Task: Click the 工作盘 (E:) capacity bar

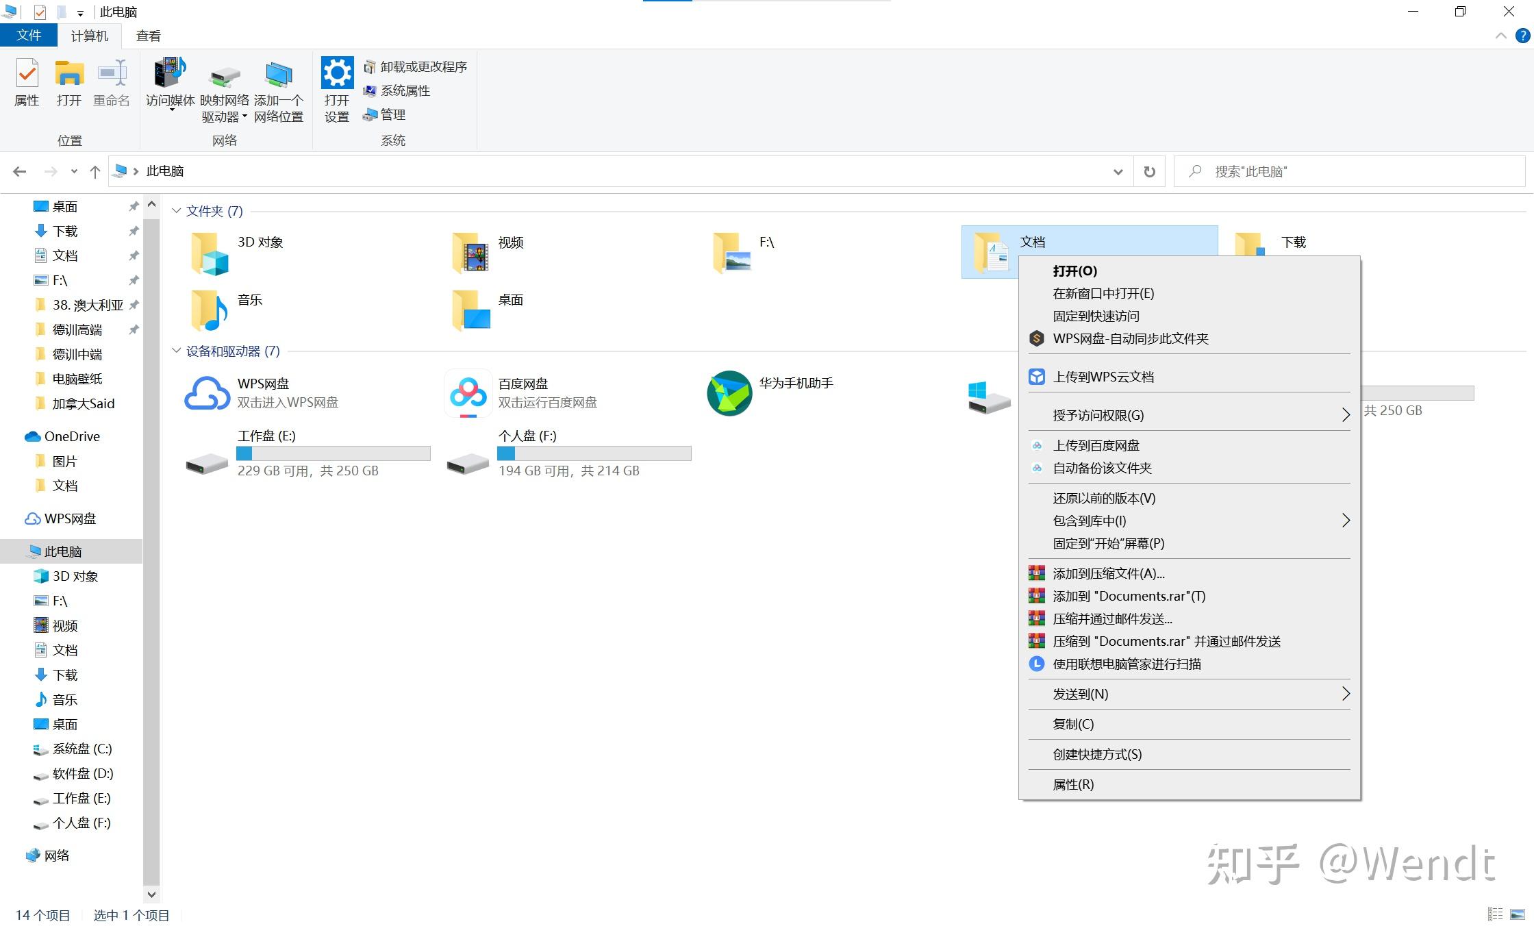Action: tap(334, 453)
